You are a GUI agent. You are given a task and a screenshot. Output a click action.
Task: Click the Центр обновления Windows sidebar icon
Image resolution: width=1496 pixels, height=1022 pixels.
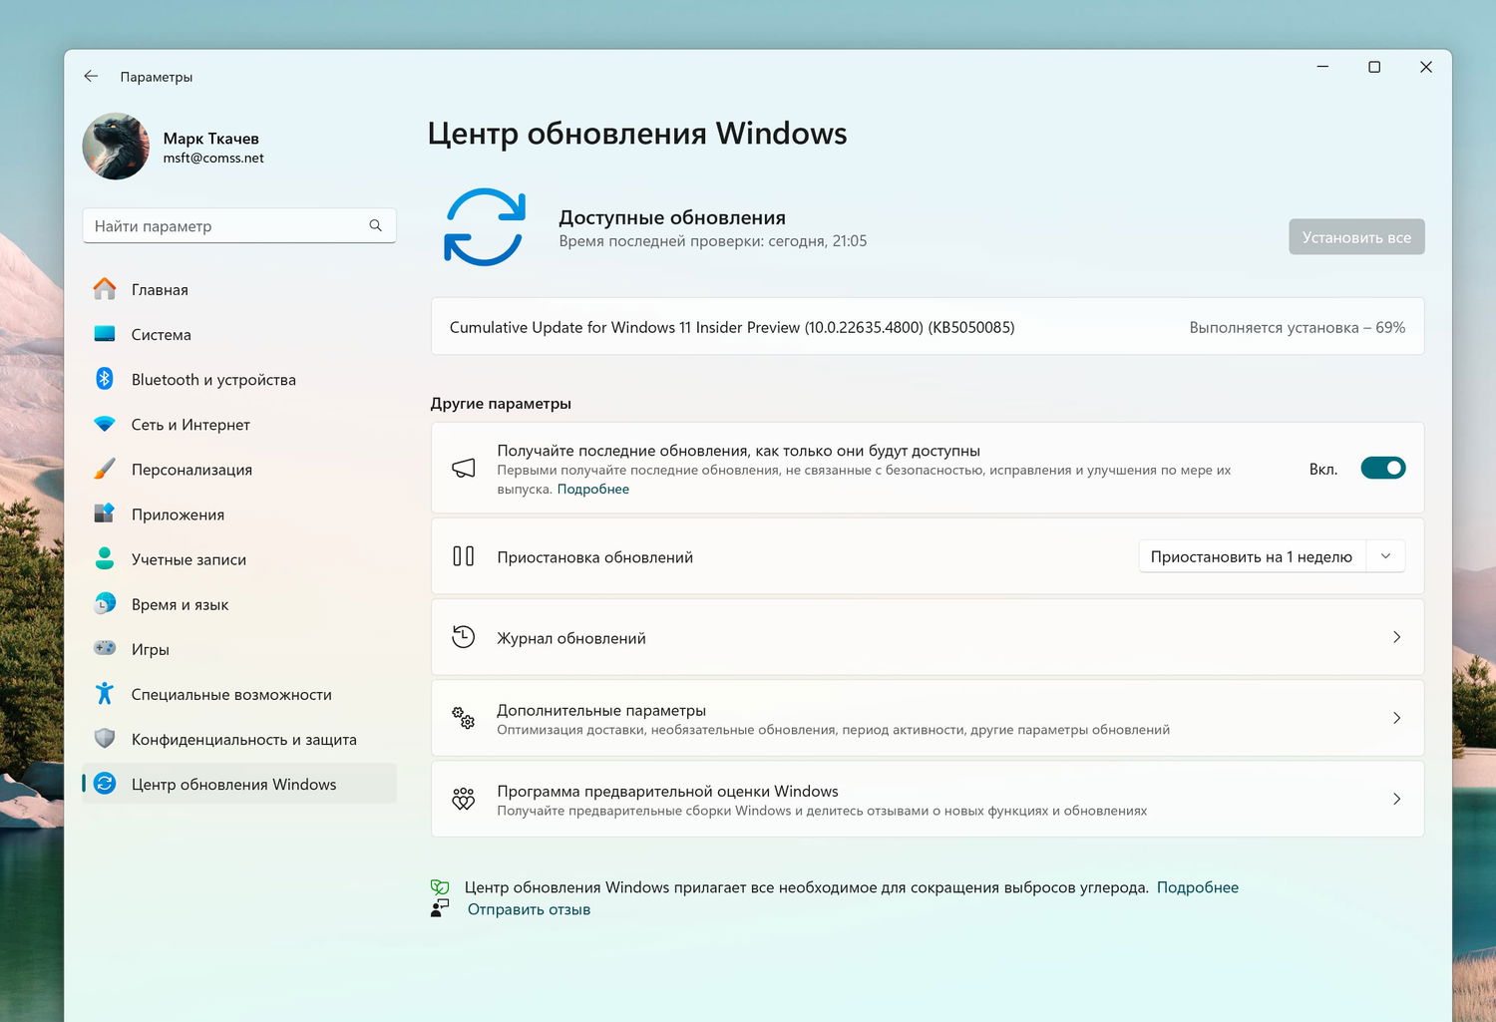point(105,784)
